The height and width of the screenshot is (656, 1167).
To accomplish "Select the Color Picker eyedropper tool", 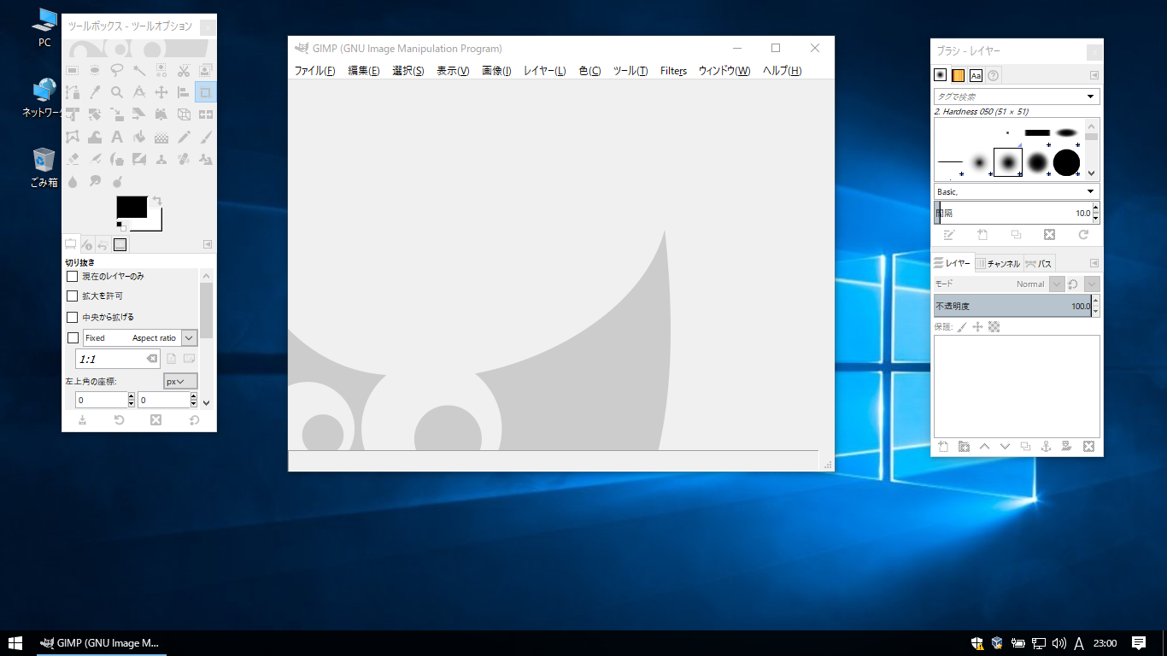I will 95,92.
